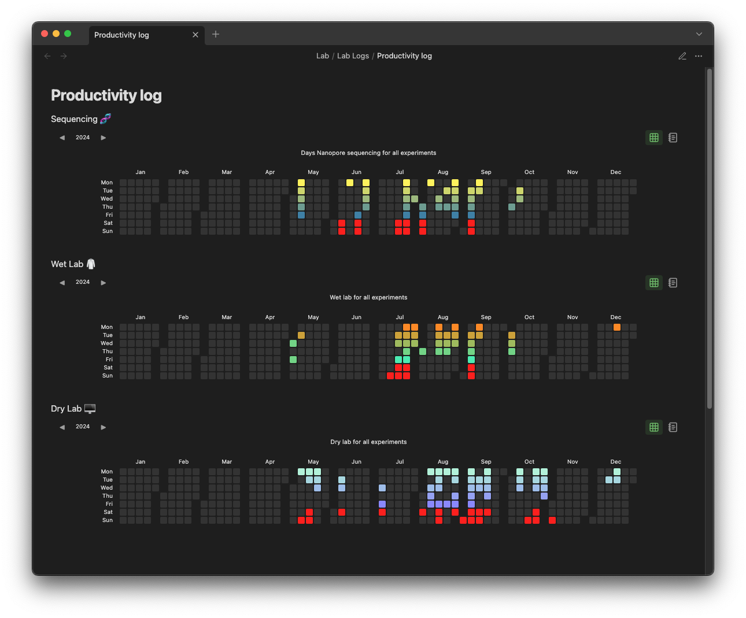The image size is (746, 618).
Task: Open list view on the Dry Lab widget
Action: 673,427
